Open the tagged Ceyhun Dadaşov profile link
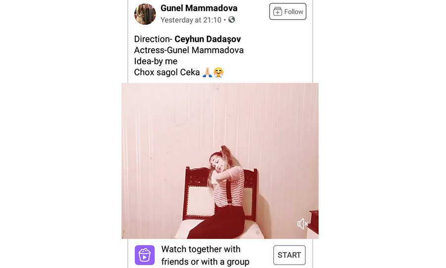446x268 pixels. (x=208, y=39)
